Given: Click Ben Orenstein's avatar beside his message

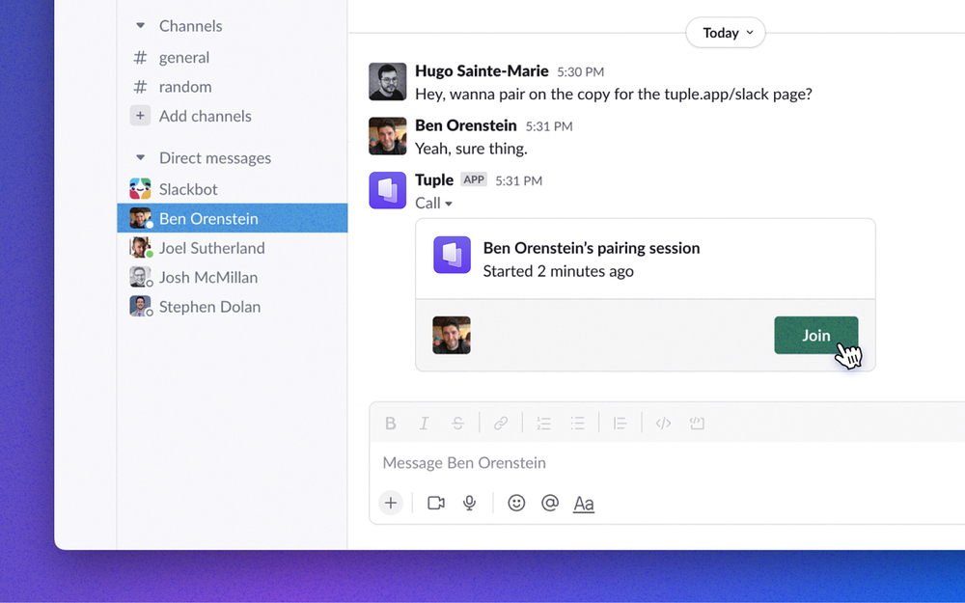Looking at the screenshot, I should point(387,136).
